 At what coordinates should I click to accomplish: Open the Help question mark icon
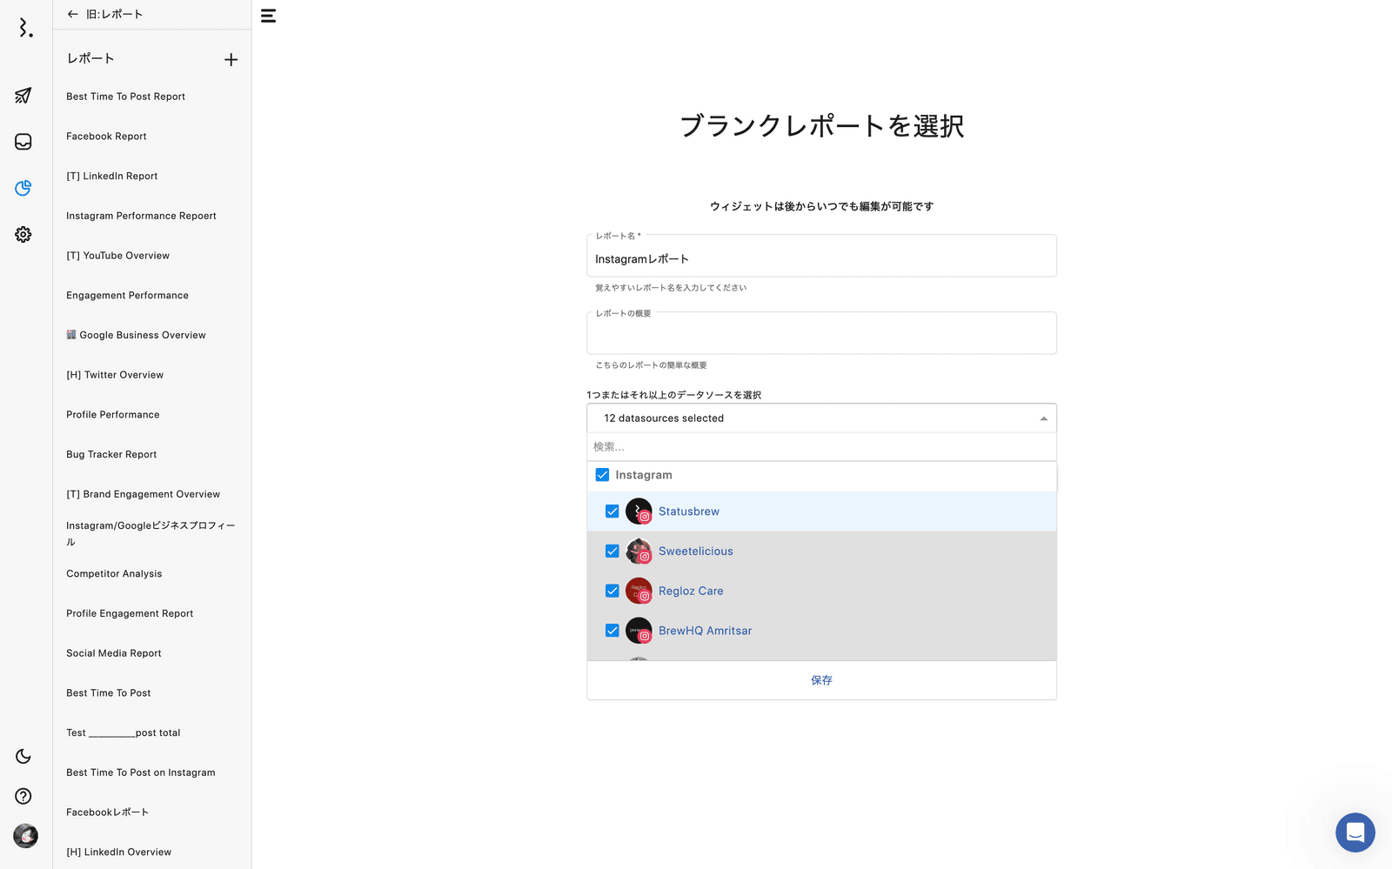point(23,796)
